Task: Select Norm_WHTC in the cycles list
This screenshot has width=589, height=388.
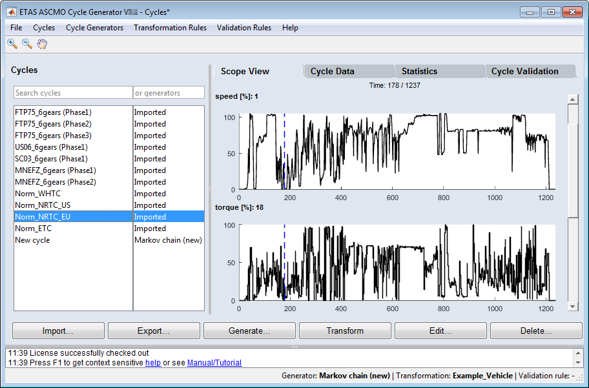Action: click(x=37, y=194)
